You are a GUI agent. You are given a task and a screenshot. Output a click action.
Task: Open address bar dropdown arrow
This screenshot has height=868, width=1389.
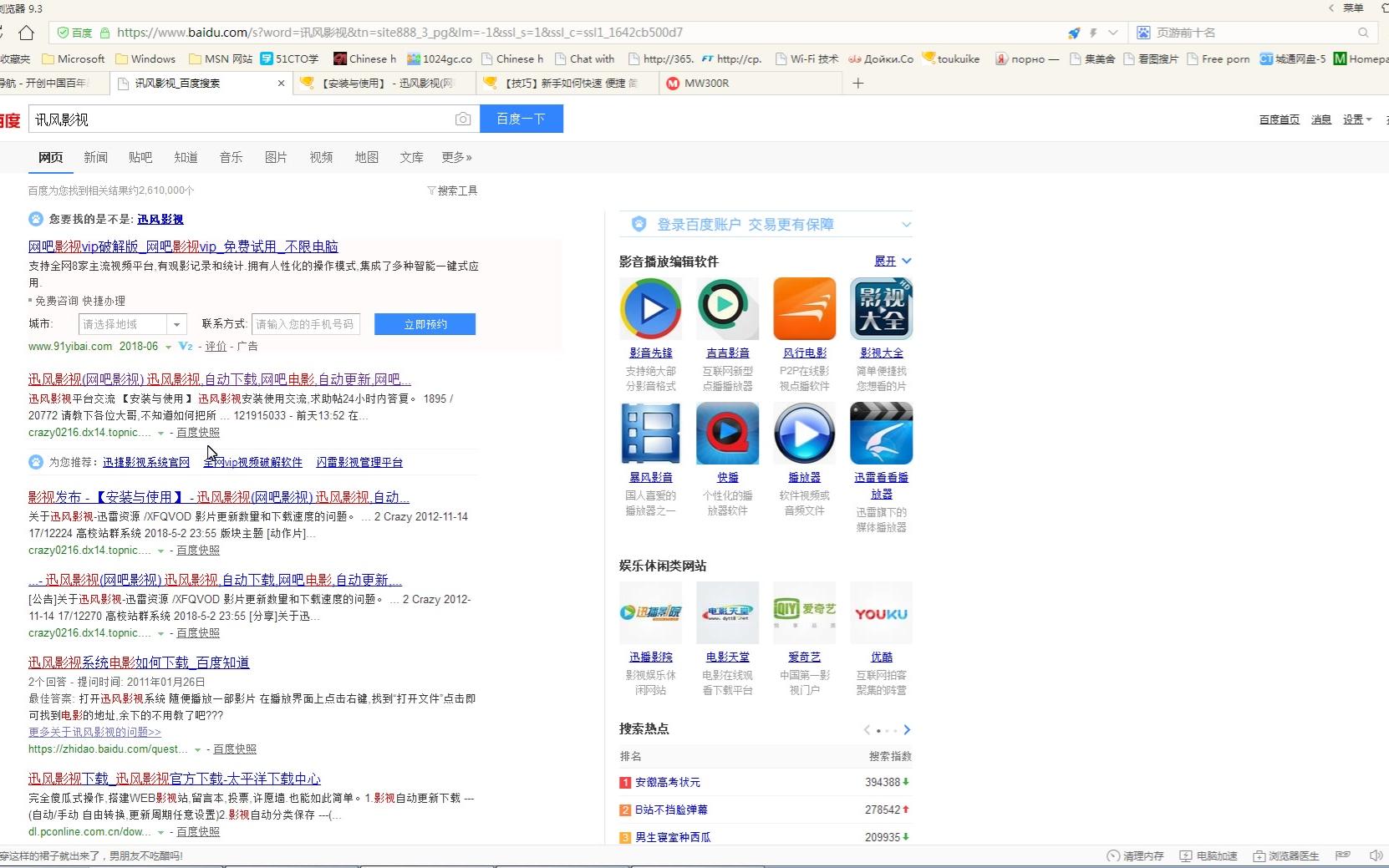coord(1113,33)
